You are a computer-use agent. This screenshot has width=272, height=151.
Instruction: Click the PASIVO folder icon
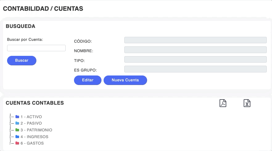[17, 123]
